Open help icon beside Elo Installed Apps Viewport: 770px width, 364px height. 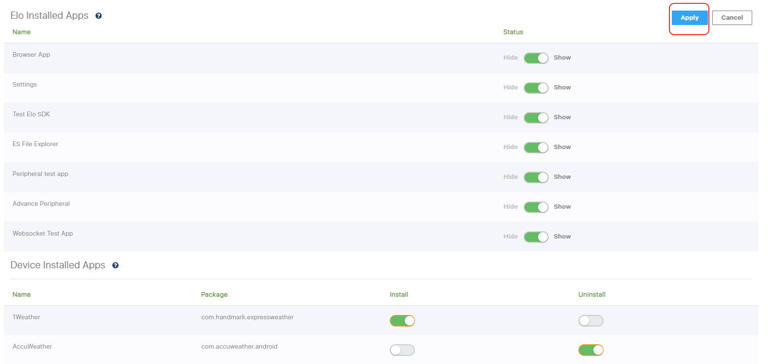pyautogui.click(x=99, y=16)
